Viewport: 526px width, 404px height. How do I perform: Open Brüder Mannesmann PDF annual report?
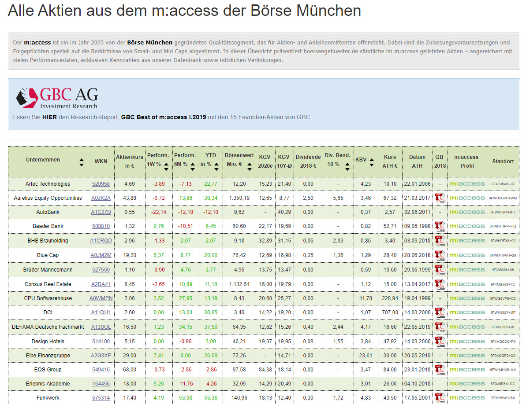point(440,270)
